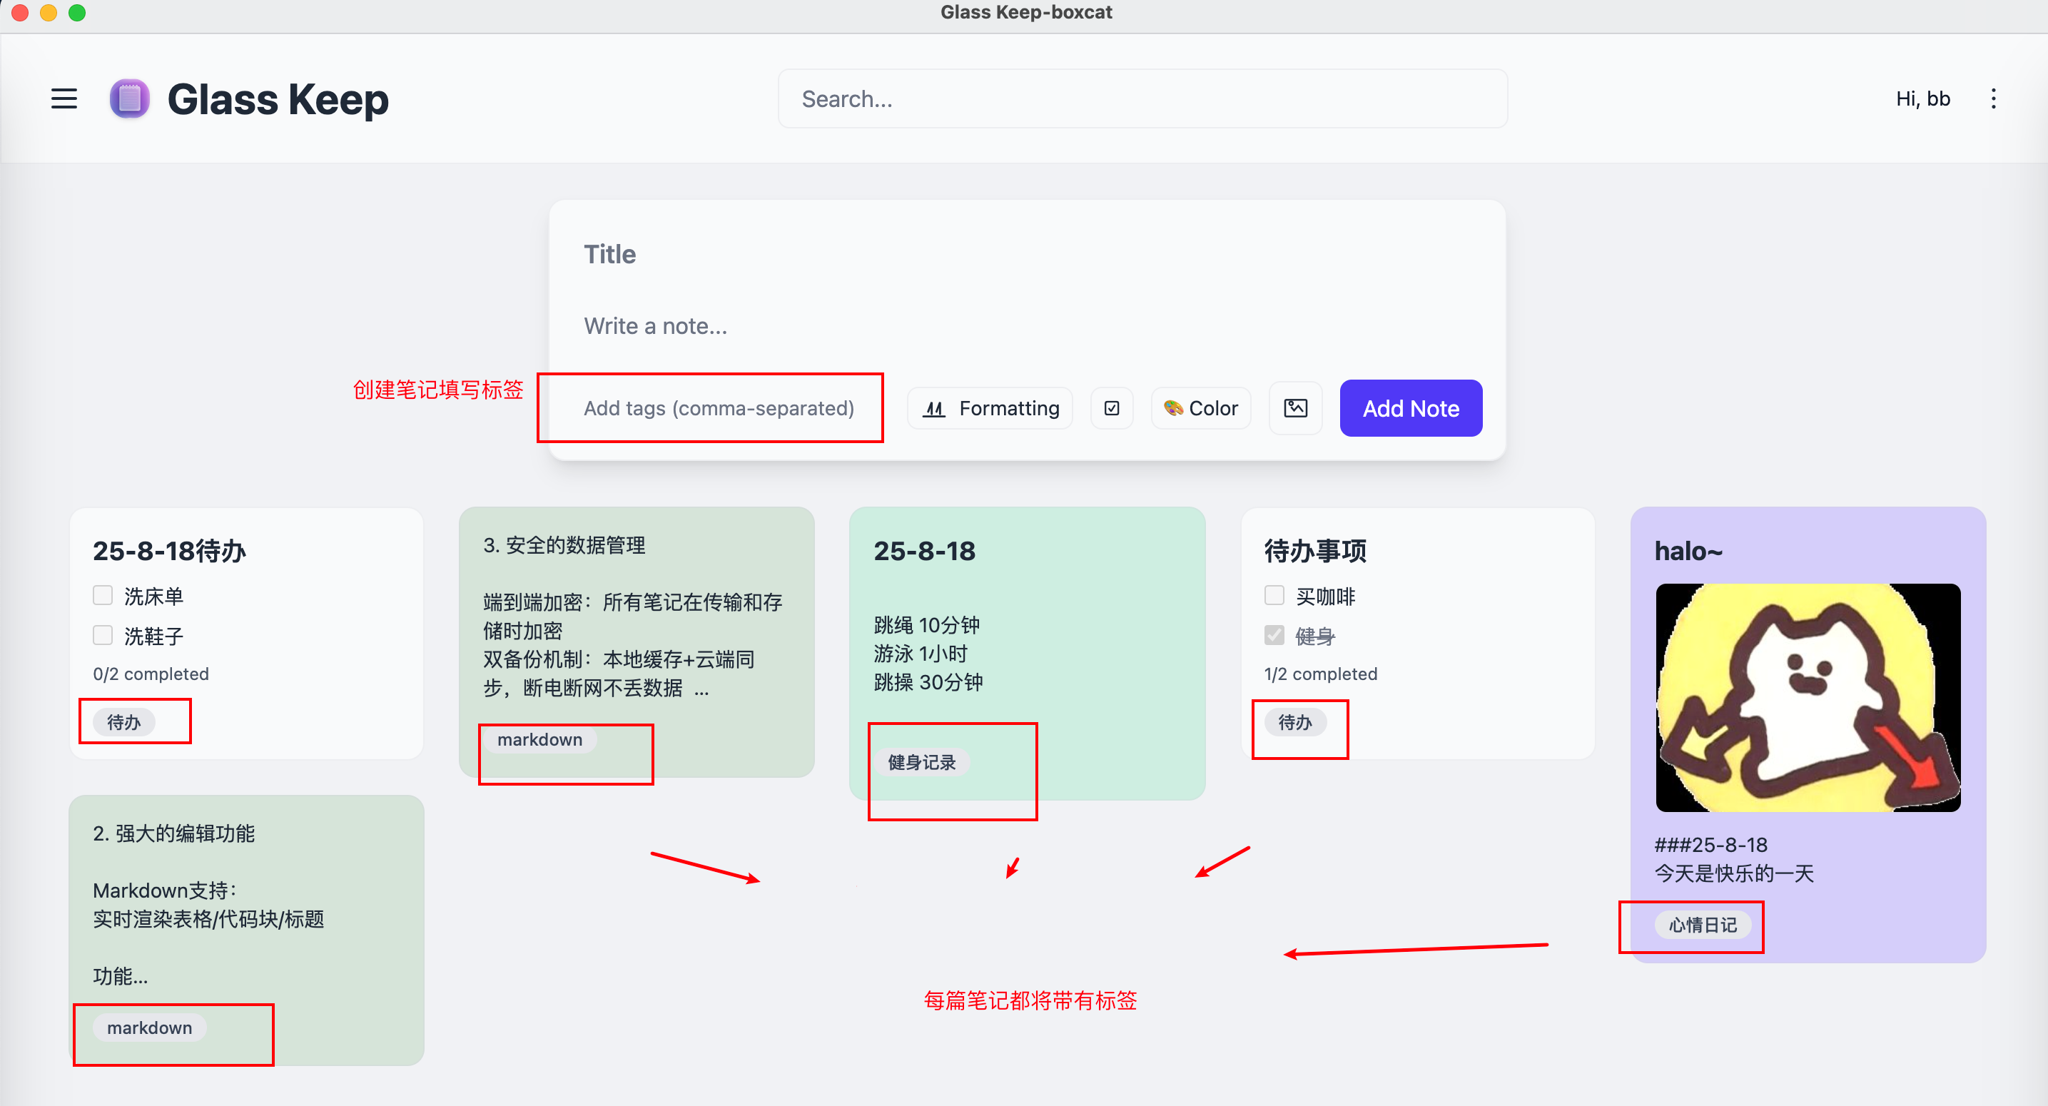
Task: Tick the 买咖啡 checkbox
Action: coord(1274,596)
